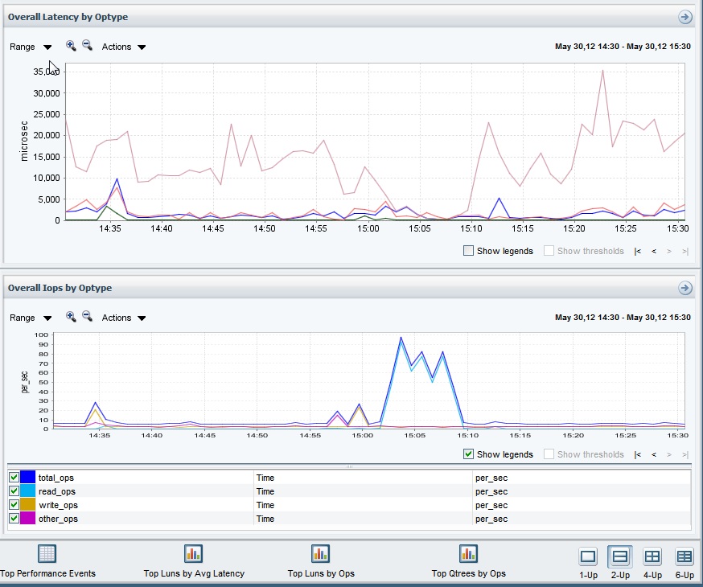Screen dimensions: 703x587
Task: Open the Top Performance Events view
Action: [x=47, y=561]
